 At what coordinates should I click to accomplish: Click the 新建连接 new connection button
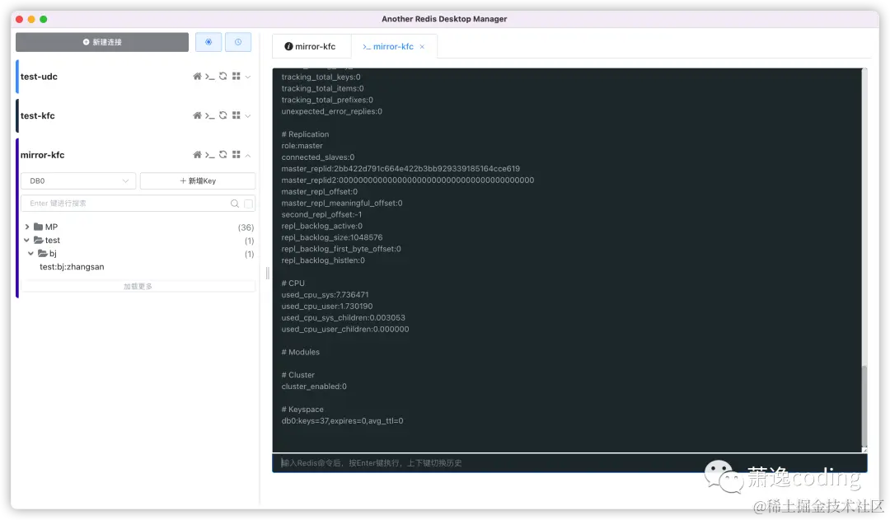pos(102,42)
